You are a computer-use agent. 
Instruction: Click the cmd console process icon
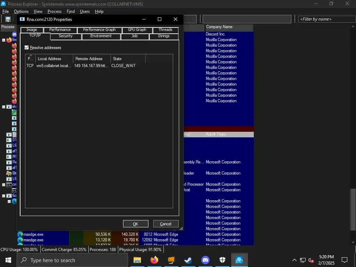click(x=9, y=185)
